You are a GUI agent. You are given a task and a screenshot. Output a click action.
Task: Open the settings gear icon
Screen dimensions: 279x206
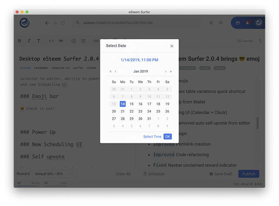click(x=221, y=23)
